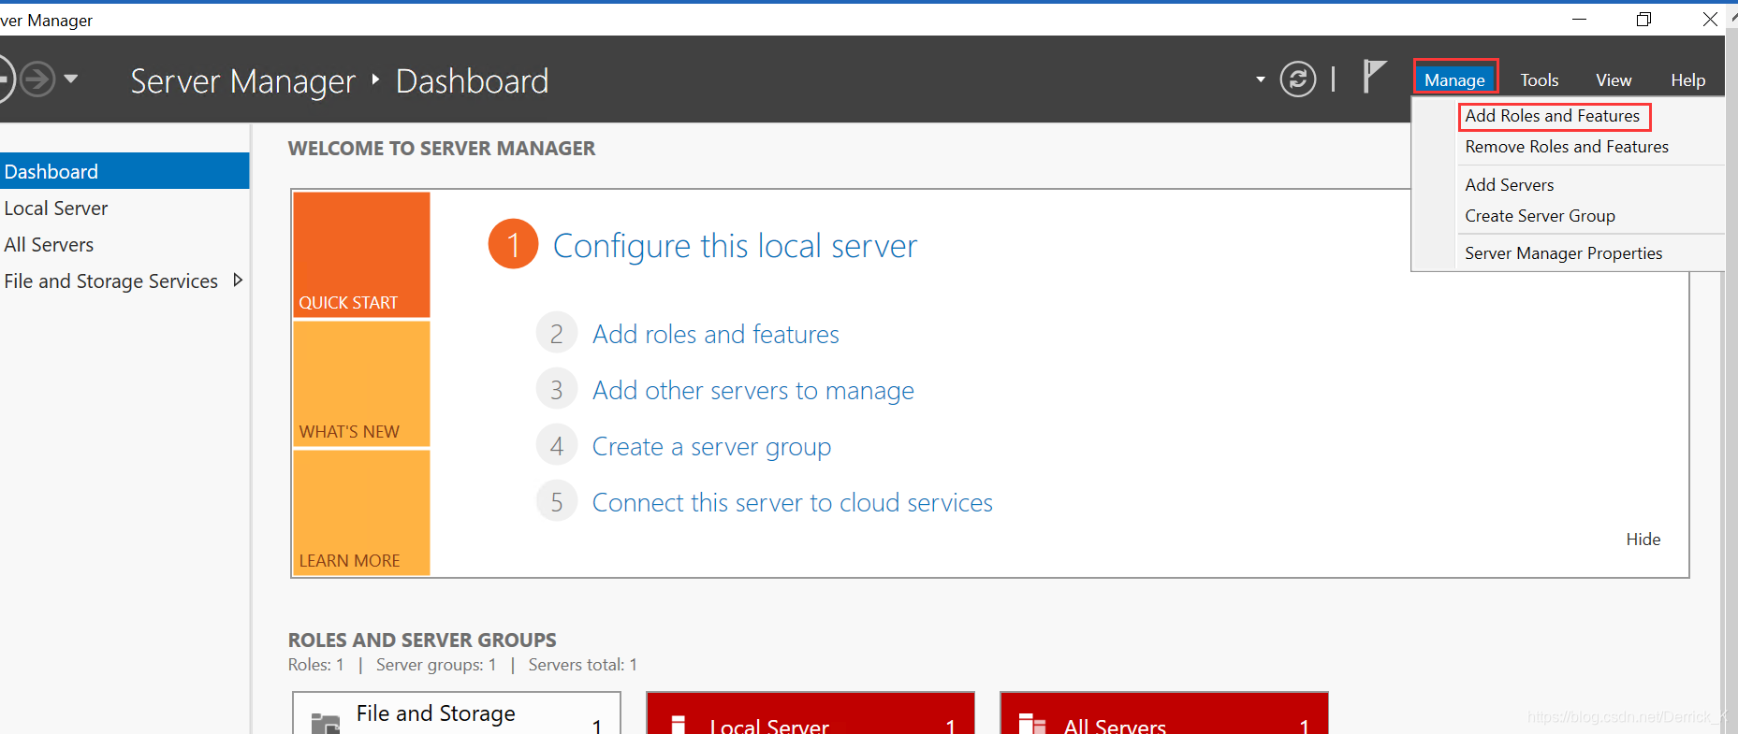Click the 'Servers total: 1' text

[583, 665]
